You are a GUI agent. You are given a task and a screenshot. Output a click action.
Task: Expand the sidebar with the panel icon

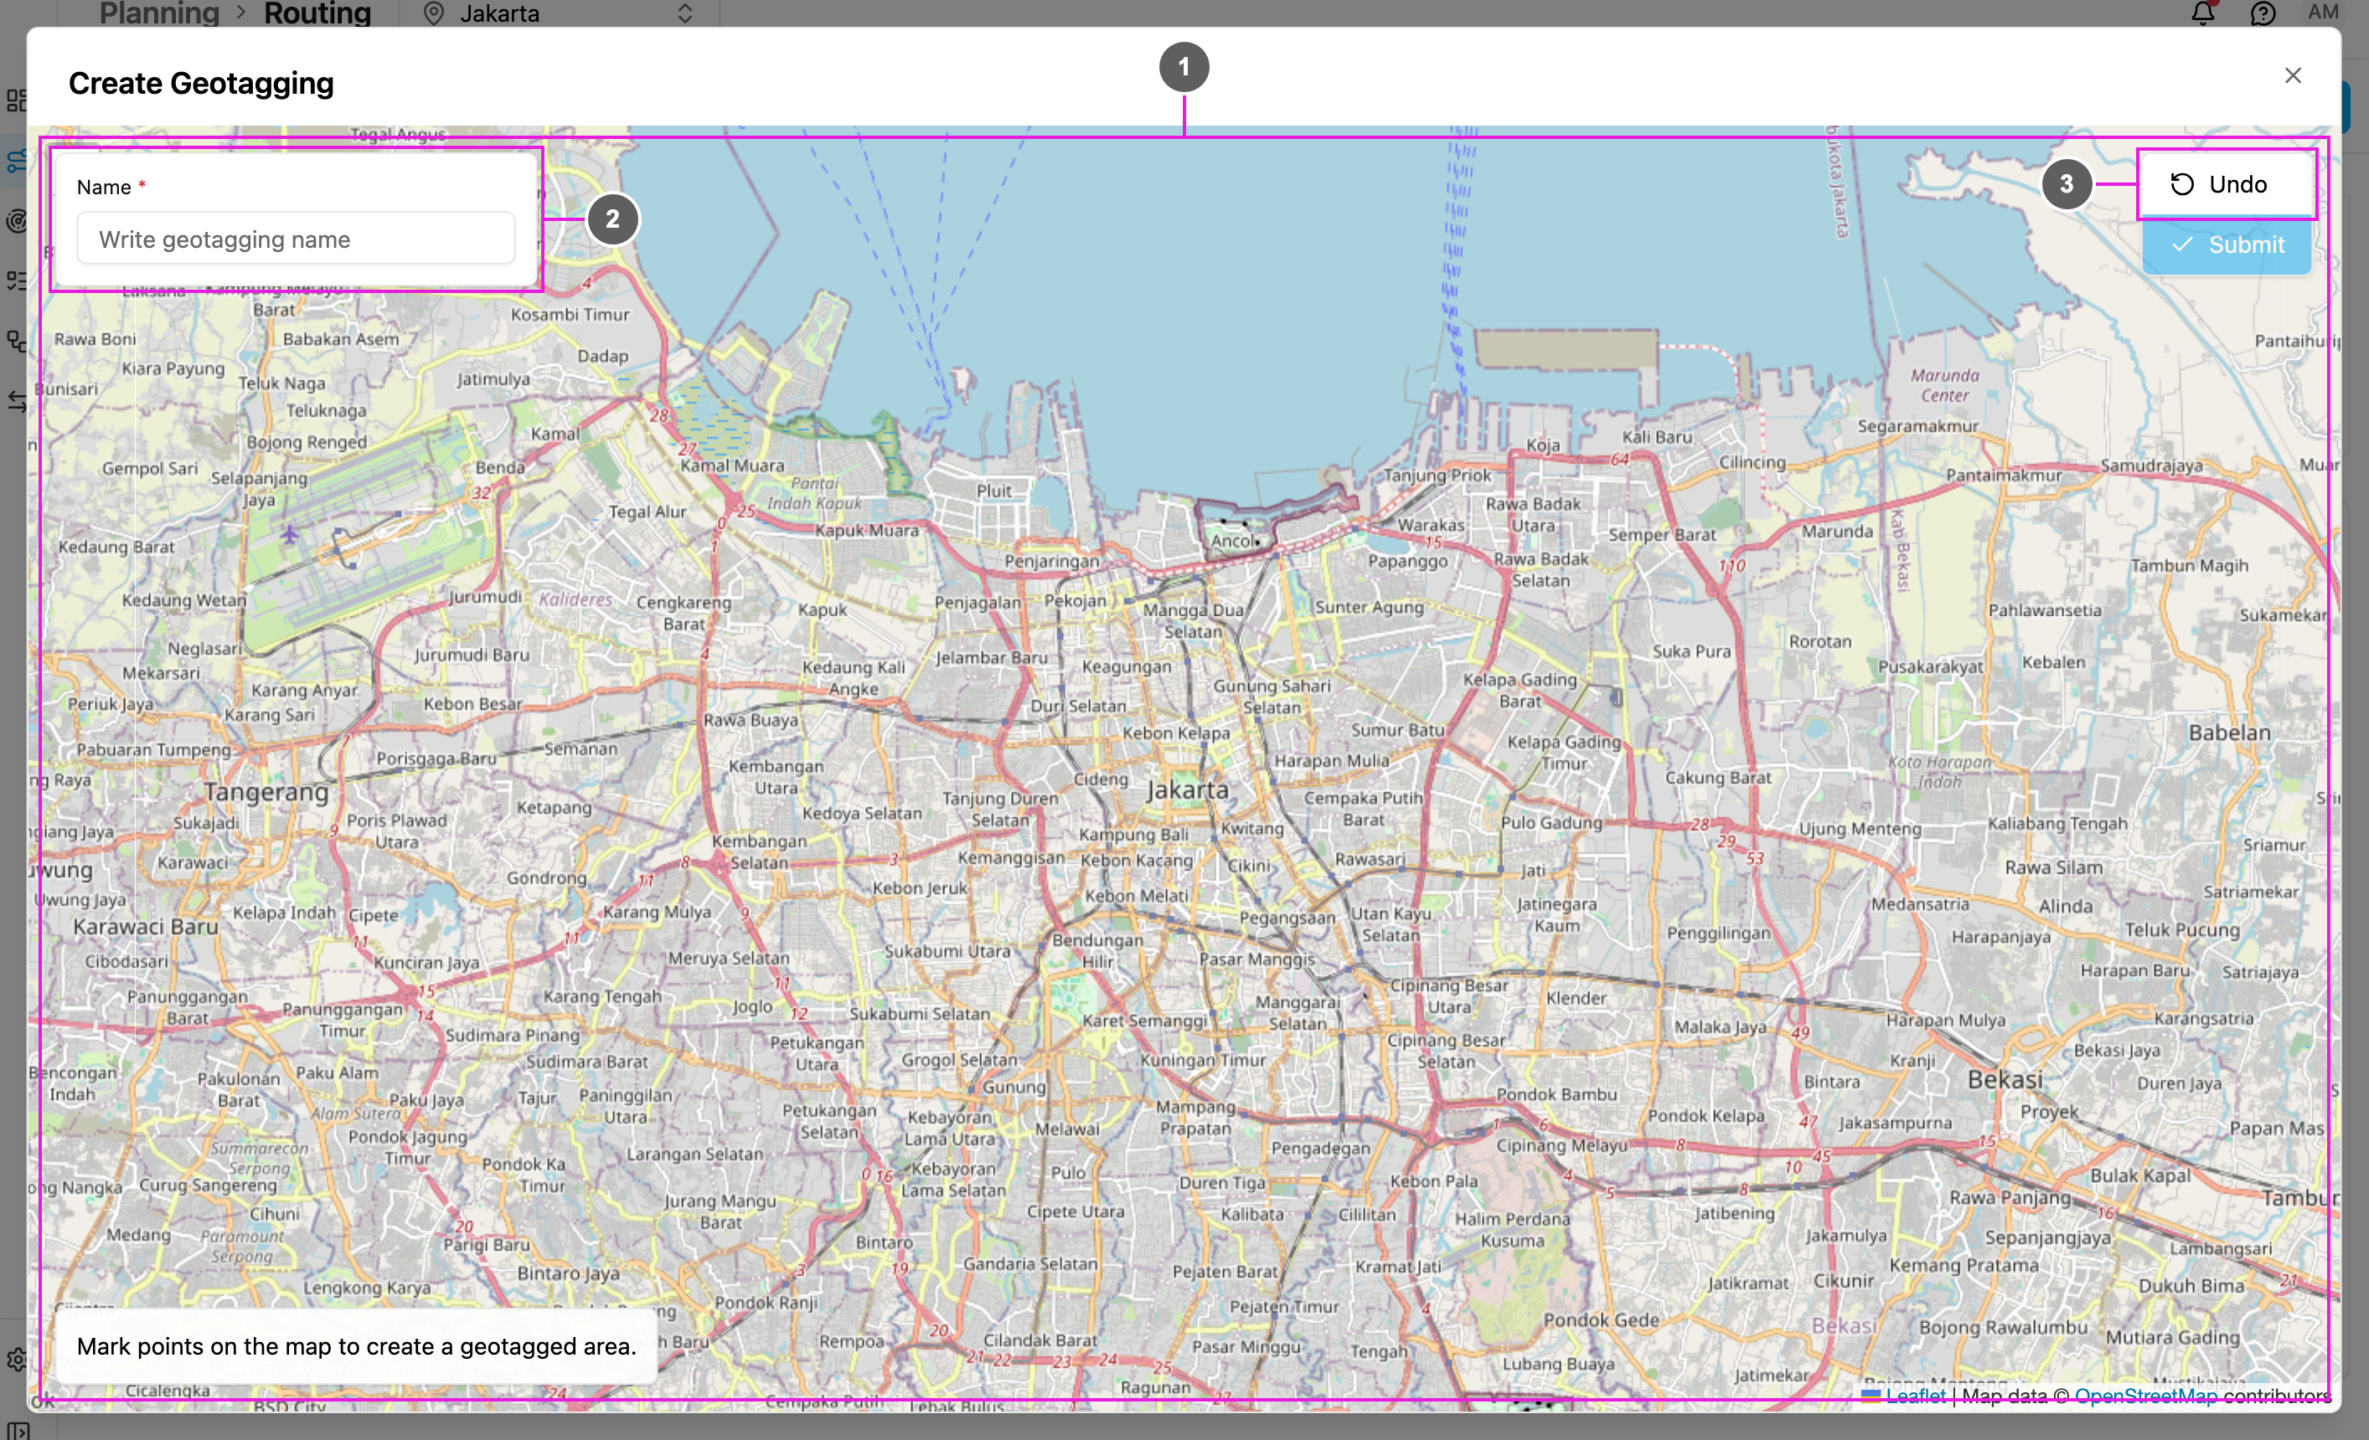tap(18, 1431)
